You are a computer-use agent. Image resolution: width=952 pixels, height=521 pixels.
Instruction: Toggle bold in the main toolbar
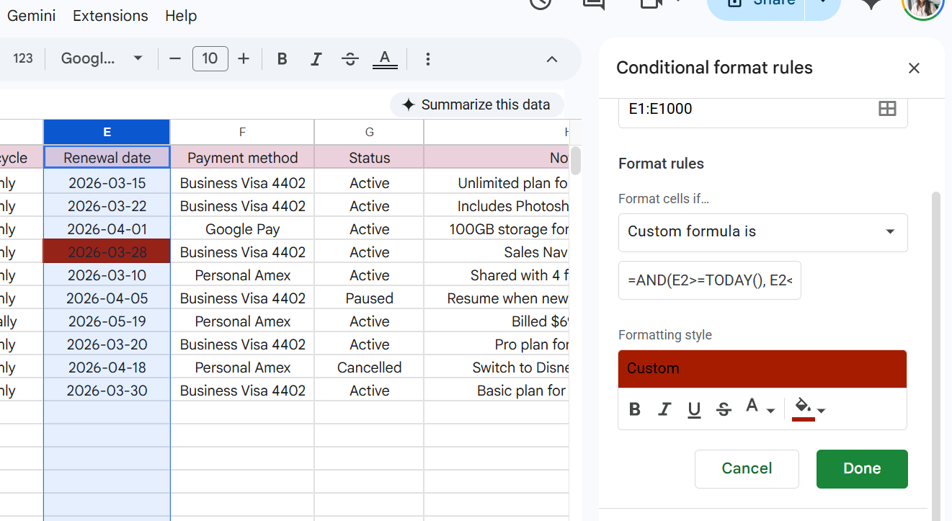click(283, 59)
